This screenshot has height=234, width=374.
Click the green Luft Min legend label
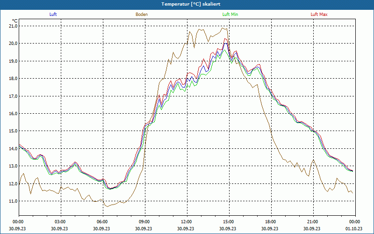click(x=230, y=15)
